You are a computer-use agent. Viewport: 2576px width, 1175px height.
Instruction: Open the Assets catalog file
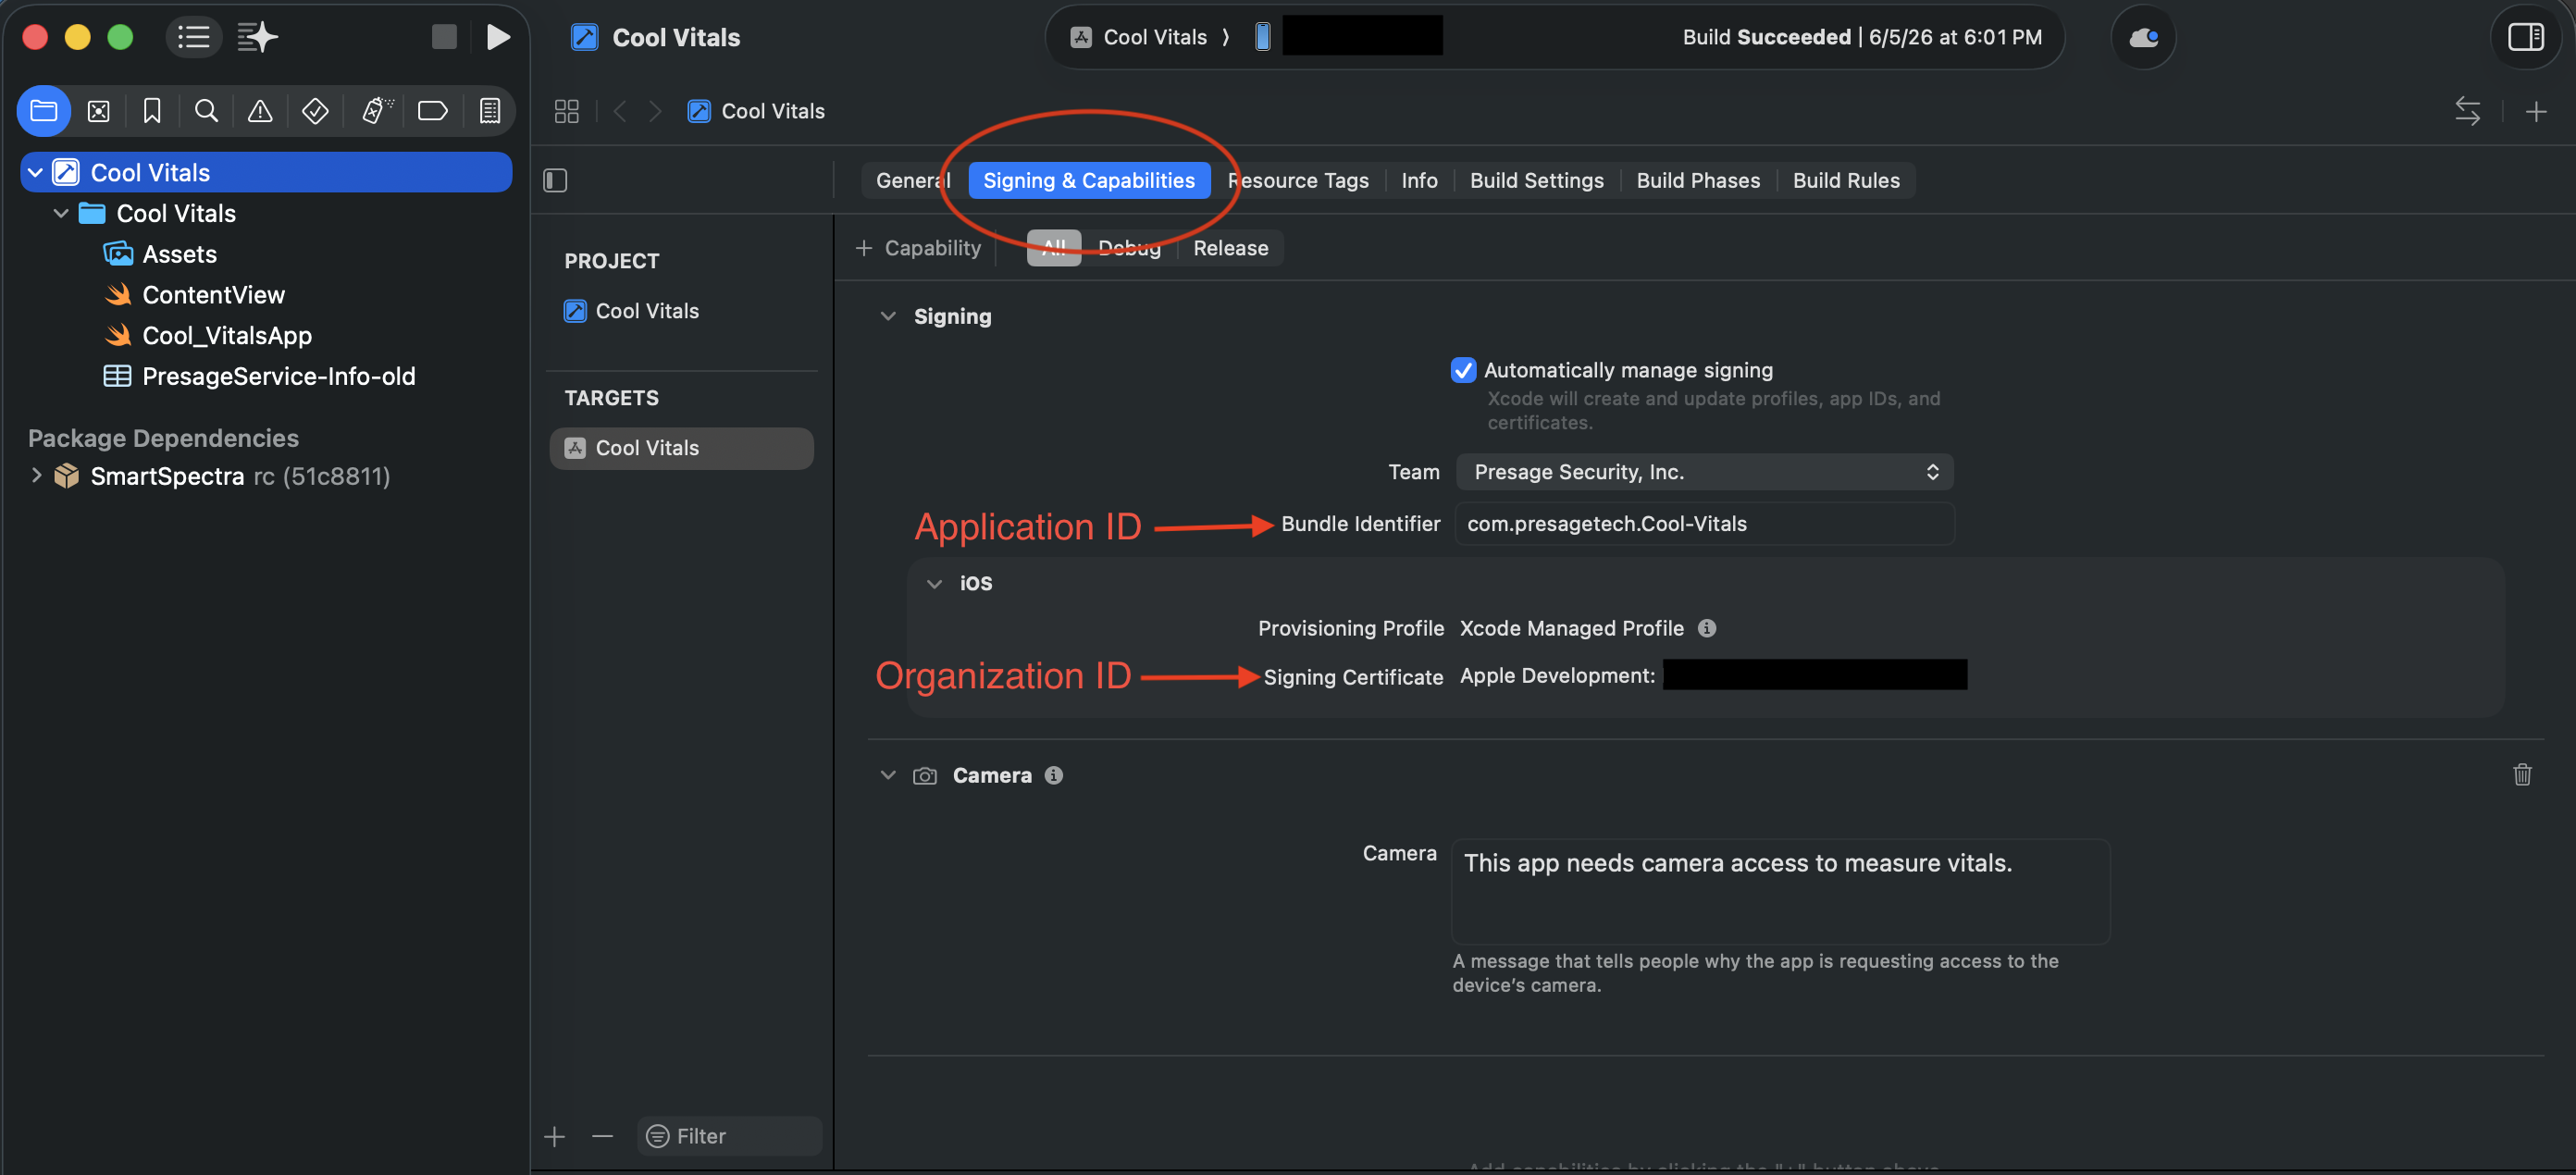(x=160, y=254)
